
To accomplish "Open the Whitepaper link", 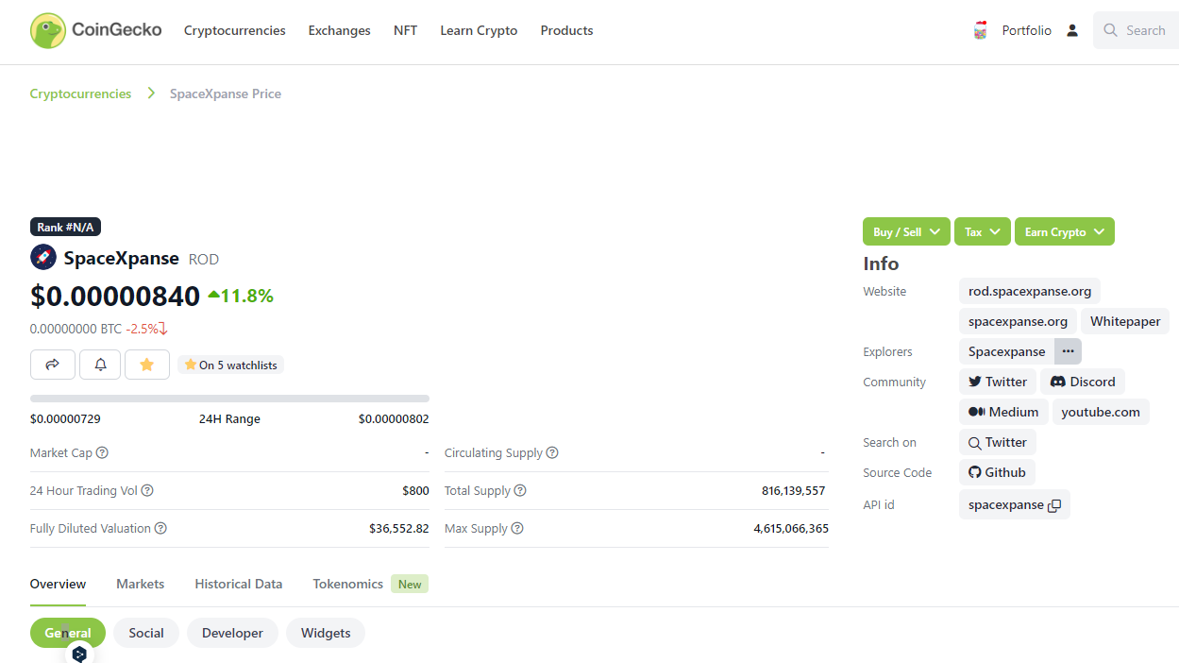I will 1125,321.
